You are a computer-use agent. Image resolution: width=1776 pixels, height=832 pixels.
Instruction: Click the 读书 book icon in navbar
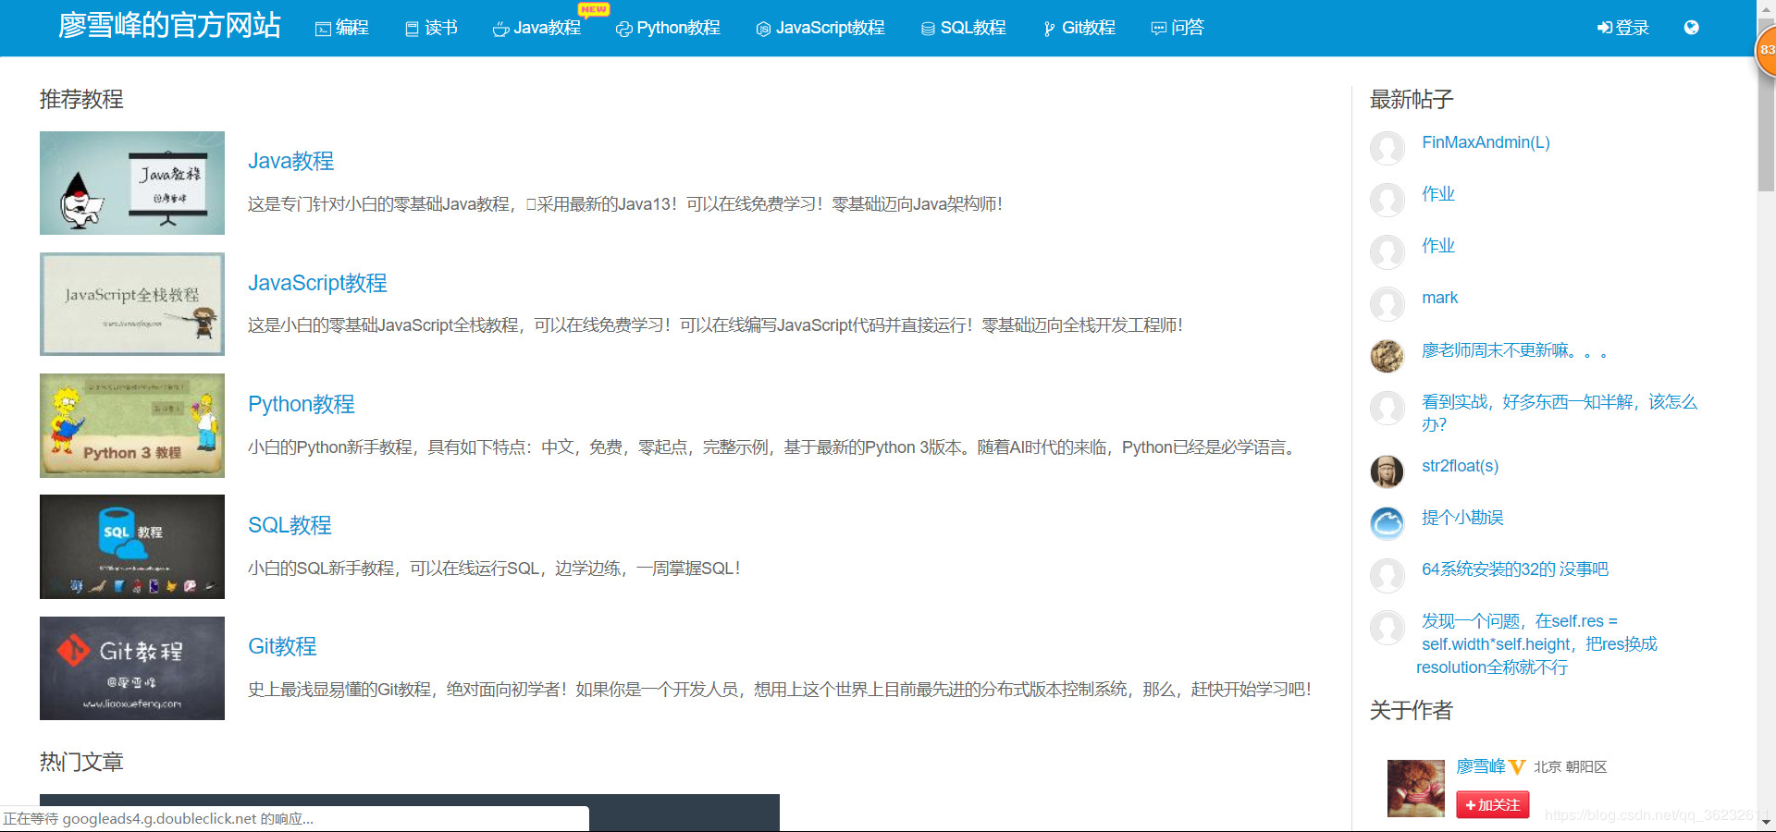coord(411,29)
